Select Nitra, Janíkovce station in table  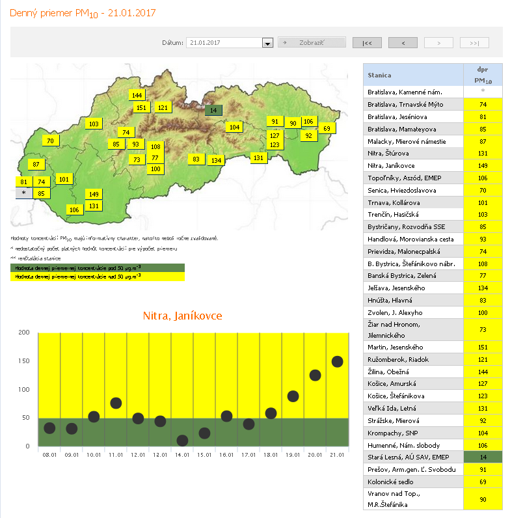(x=412, y=165)
